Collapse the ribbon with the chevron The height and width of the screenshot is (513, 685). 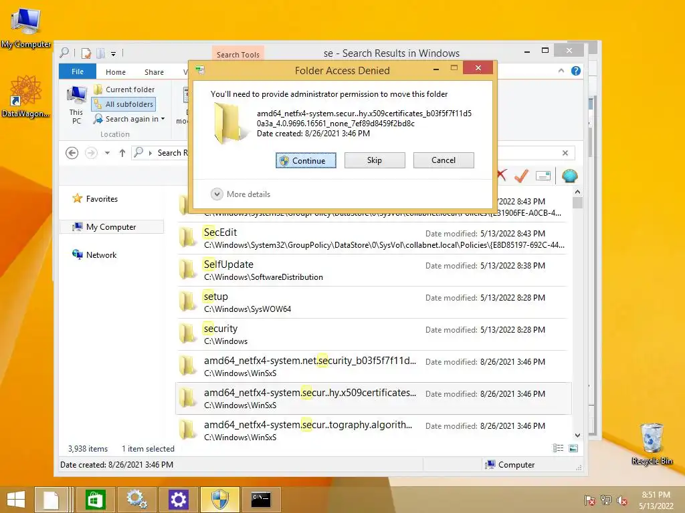[561, 71]
